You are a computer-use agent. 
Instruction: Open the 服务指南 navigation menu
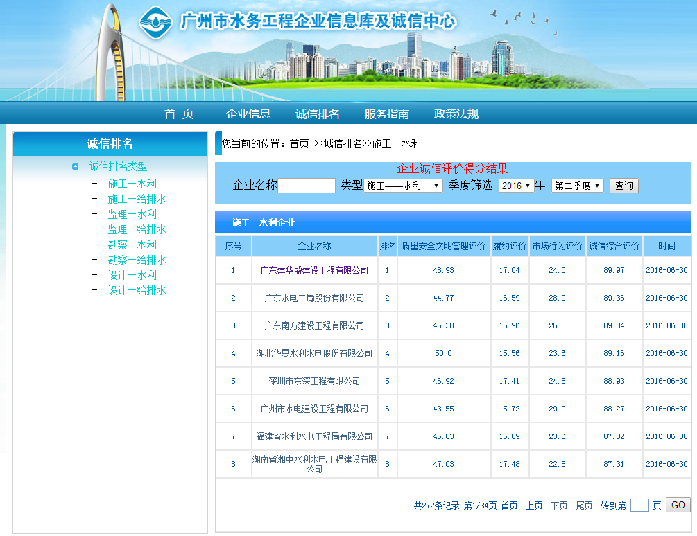387,114
